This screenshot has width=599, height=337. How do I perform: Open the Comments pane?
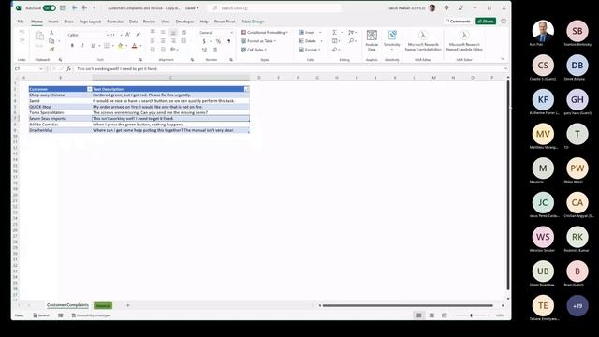(458, 21)
